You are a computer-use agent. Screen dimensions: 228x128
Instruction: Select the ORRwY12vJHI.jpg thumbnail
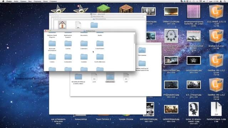(171, 12)
